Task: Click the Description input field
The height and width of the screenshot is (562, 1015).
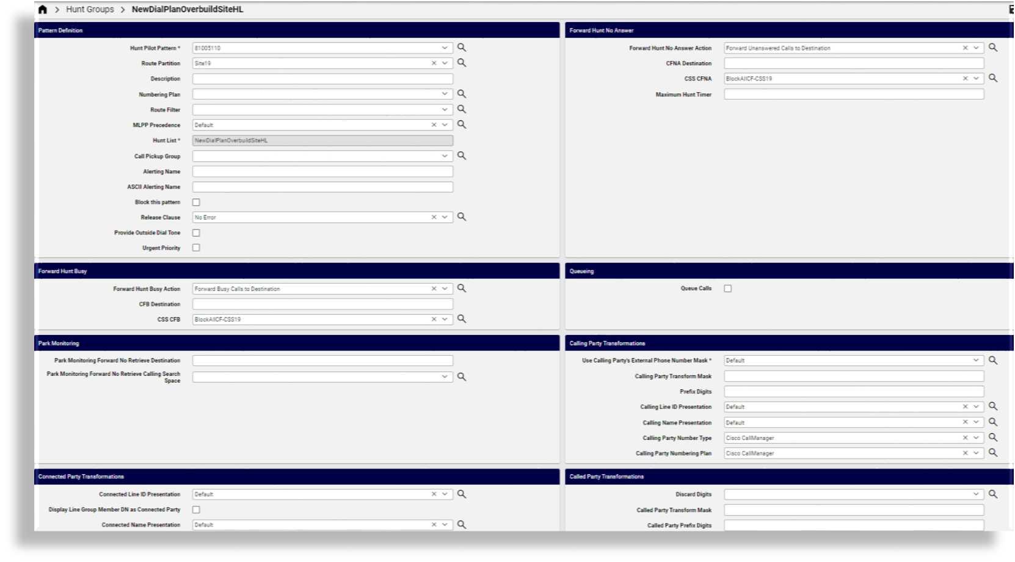Action: pyautogui.click(x=322, y=79)
